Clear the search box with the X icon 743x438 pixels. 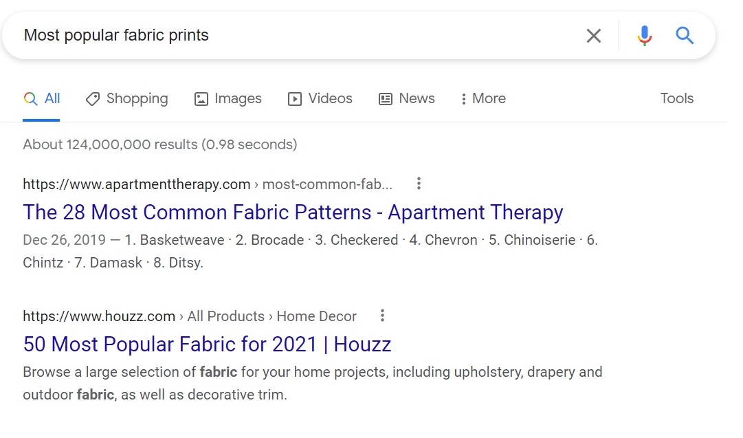(593, 36)
